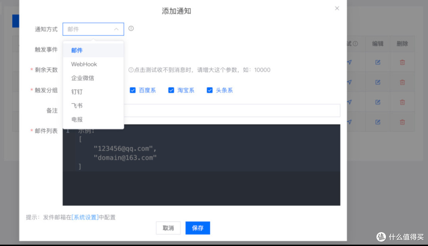Image resolution: width=428 pixels, height=246 pixels.
Task: Click the 剩余天数 hint text about 10000
Action: (x=199, y=70)
